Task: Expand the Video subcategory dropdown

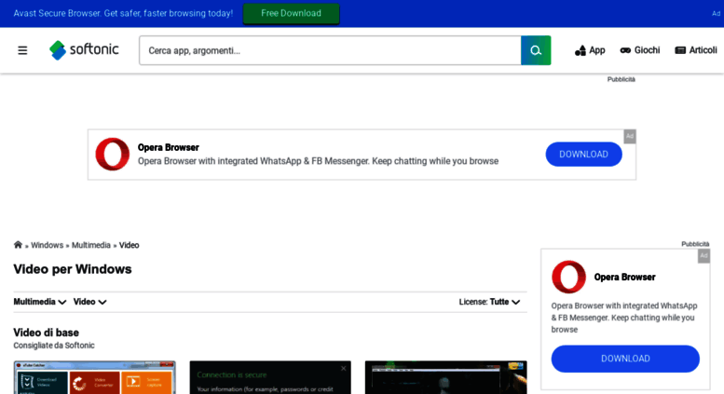Action: pyautogui.click(x=90, y=302)
